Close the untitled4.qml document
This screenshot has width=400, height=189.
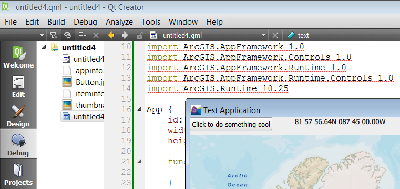point(275,35)
